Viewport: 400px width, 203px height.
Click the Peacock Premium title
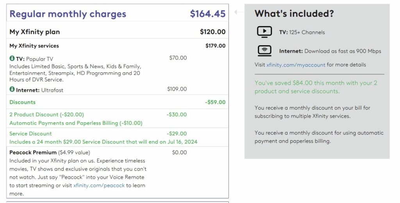point(33,153)
